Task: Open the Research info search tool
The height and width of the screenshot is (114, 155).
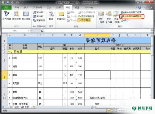Action: pos(16,16)
